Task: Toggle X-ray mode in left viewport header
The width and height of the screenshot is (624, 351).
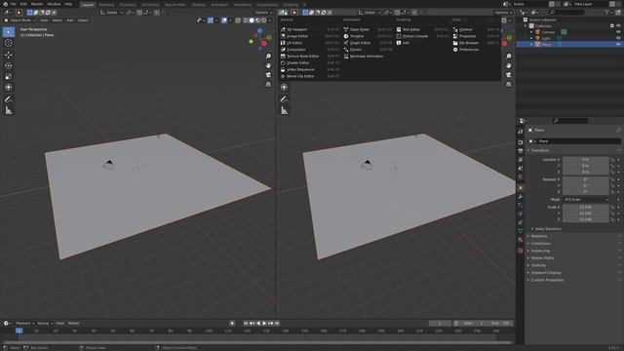Action: click(238, 20)
